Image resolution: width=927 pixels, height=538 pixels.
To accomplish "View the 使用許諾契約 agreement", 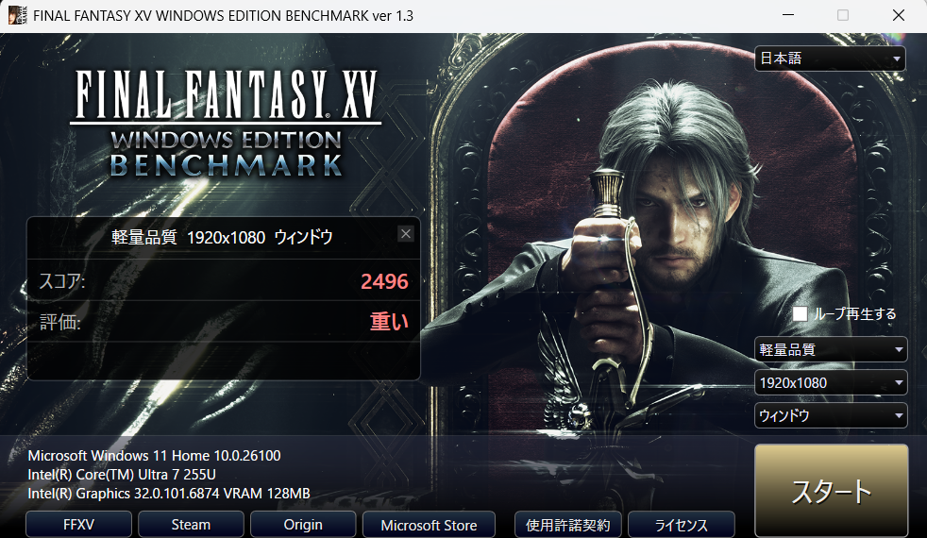I will (567, 525).
